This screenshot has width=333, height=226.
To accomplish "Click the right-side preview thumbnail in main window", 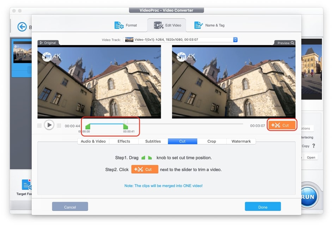I will [311, 69].
